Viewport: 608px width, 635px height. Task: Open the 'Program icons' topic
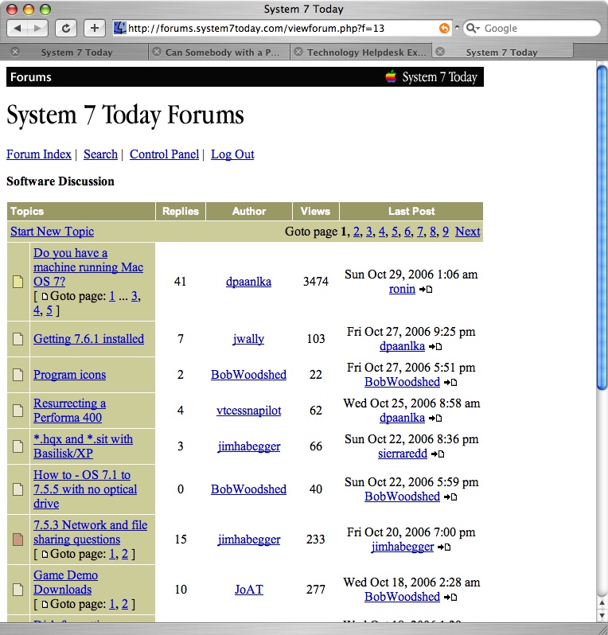(x=70, y=375)
